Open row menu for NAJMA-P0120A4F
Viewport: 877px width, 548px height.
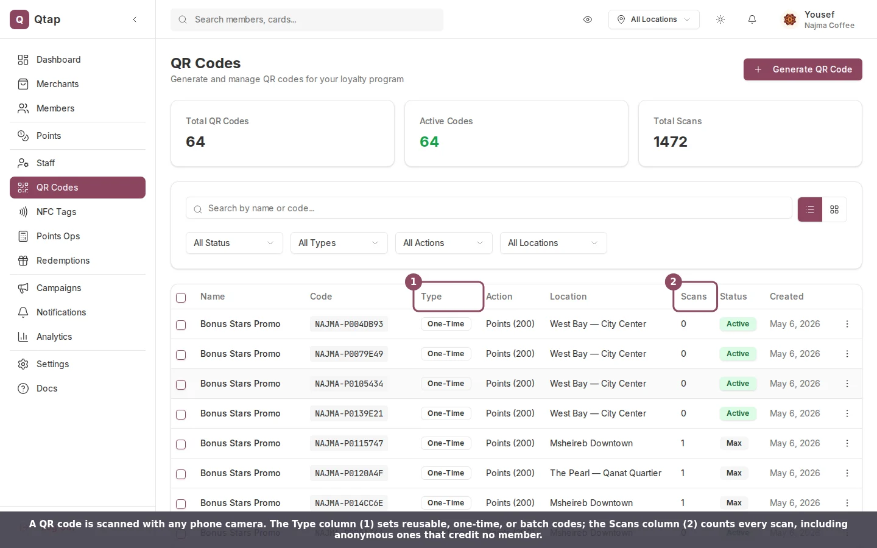click(847, 473)
